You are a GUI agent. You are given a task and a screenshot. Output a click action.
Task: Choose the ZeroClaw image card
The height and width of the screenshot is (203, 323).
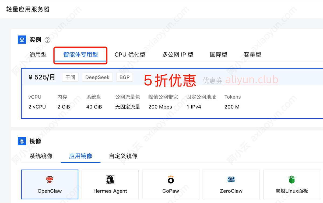pyautogui.click(x=231, y=184)
